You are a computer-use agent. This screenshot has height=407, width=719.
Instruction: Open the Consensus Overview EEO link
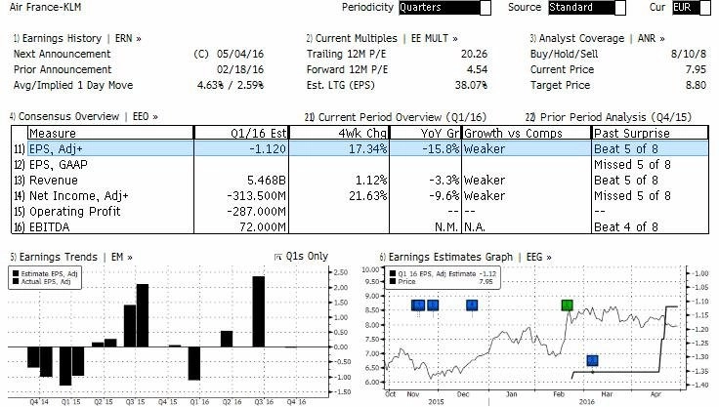tap(83, 116)
